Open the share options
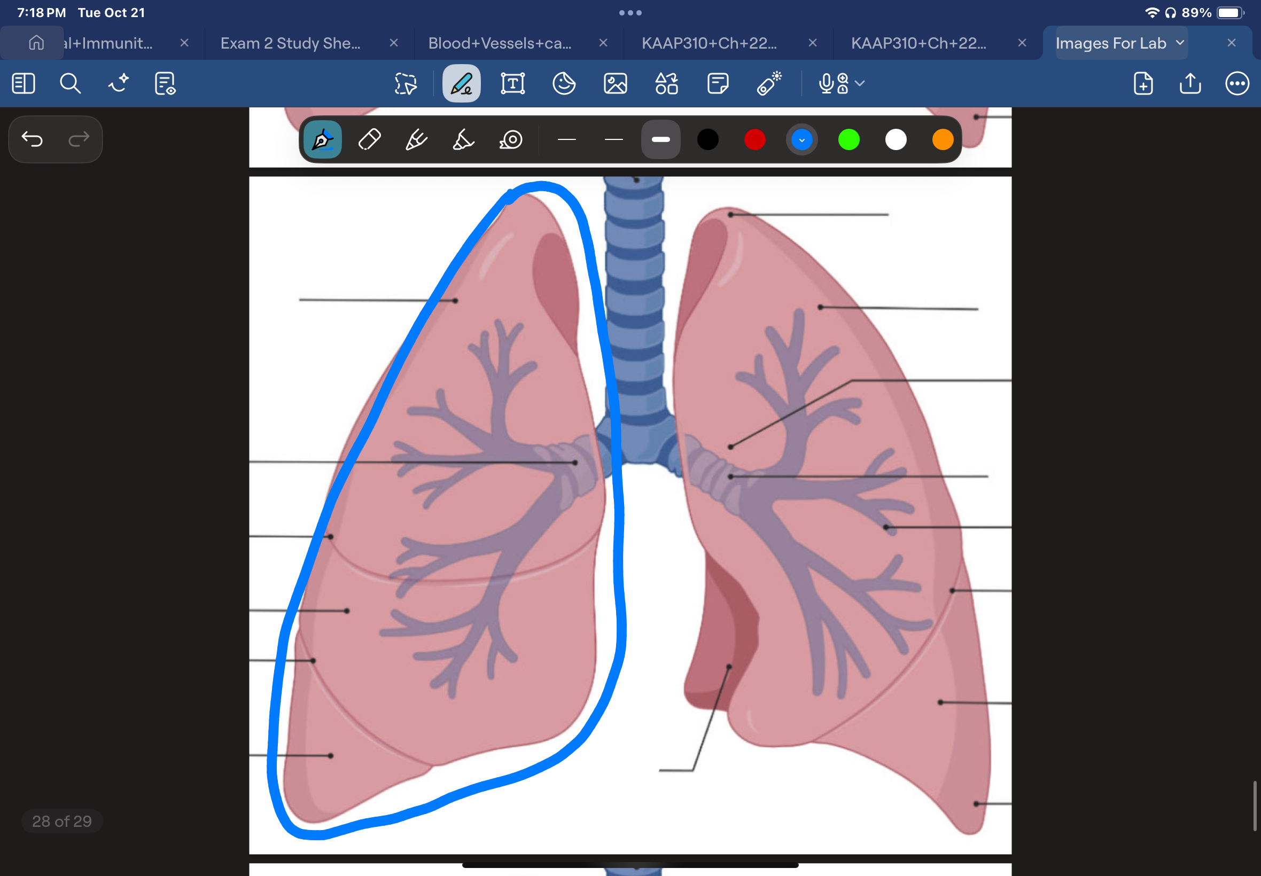Viewport: 1261px width, 876px height. click(x=1189, y=83)
